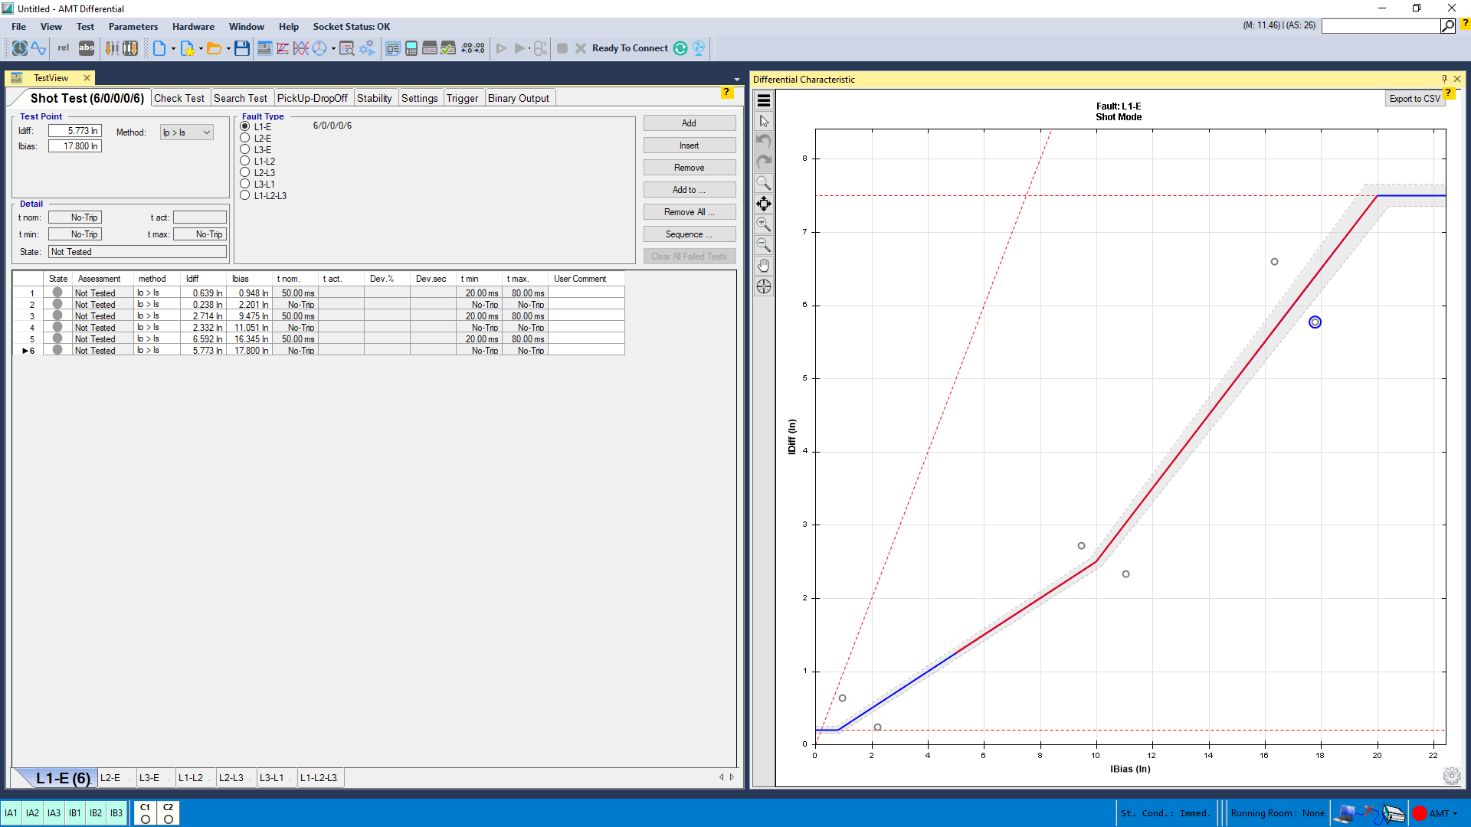Click the chart settings gear icon
The width and height of the screenshot is (1471, 827).
(x=1451, y=776)
